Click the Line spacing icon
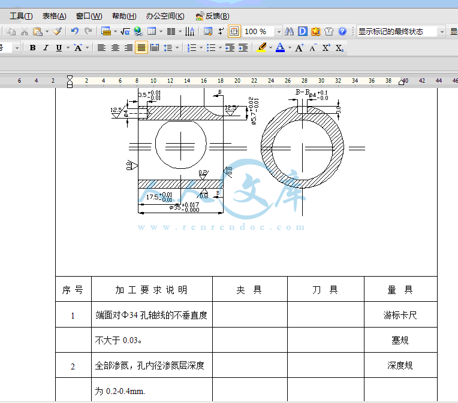The width and height of the screenshot is (458, 403). click(x=168, y=47)
